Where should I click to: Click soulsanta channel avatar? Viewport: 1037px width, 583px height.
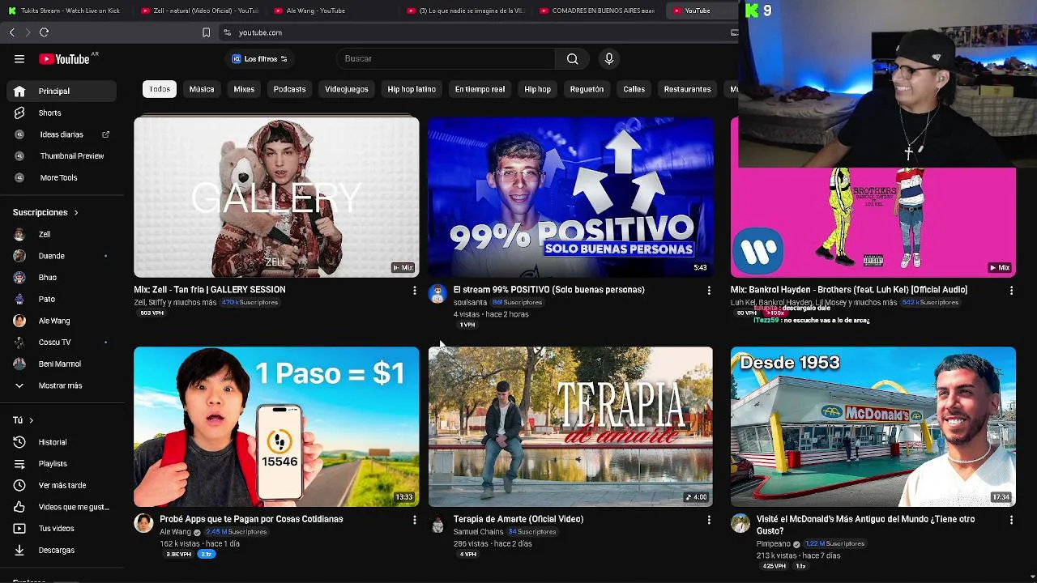pos(437,293)
